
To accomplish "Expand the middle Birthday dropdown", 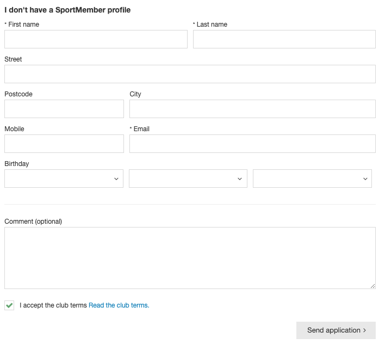I will 188,179.
